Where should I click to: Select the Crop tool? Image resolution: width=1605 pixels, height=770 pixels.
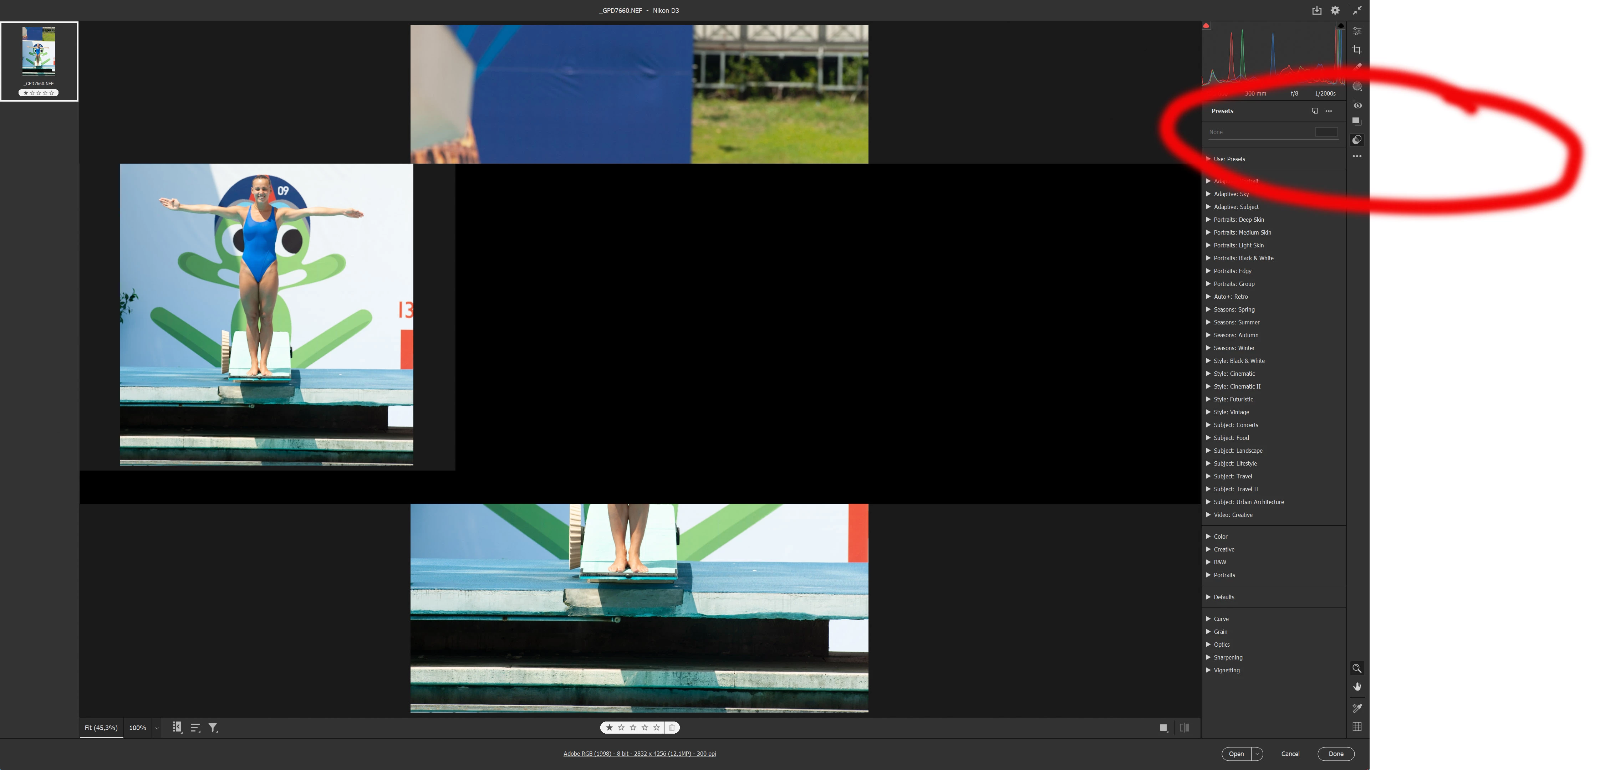(1356, 50)
